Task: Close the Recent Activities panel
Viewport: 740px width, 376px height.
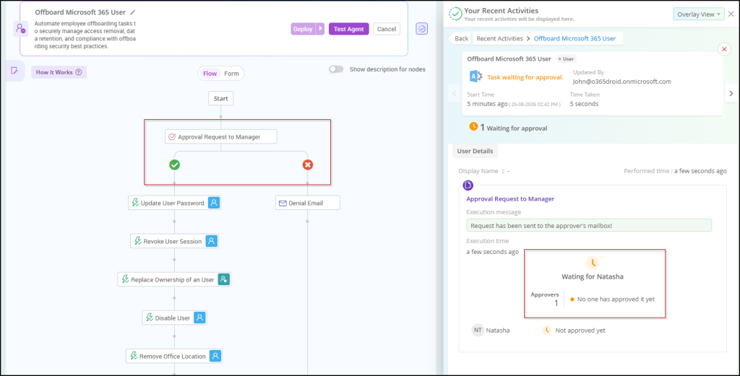Action: click(731, 14)
